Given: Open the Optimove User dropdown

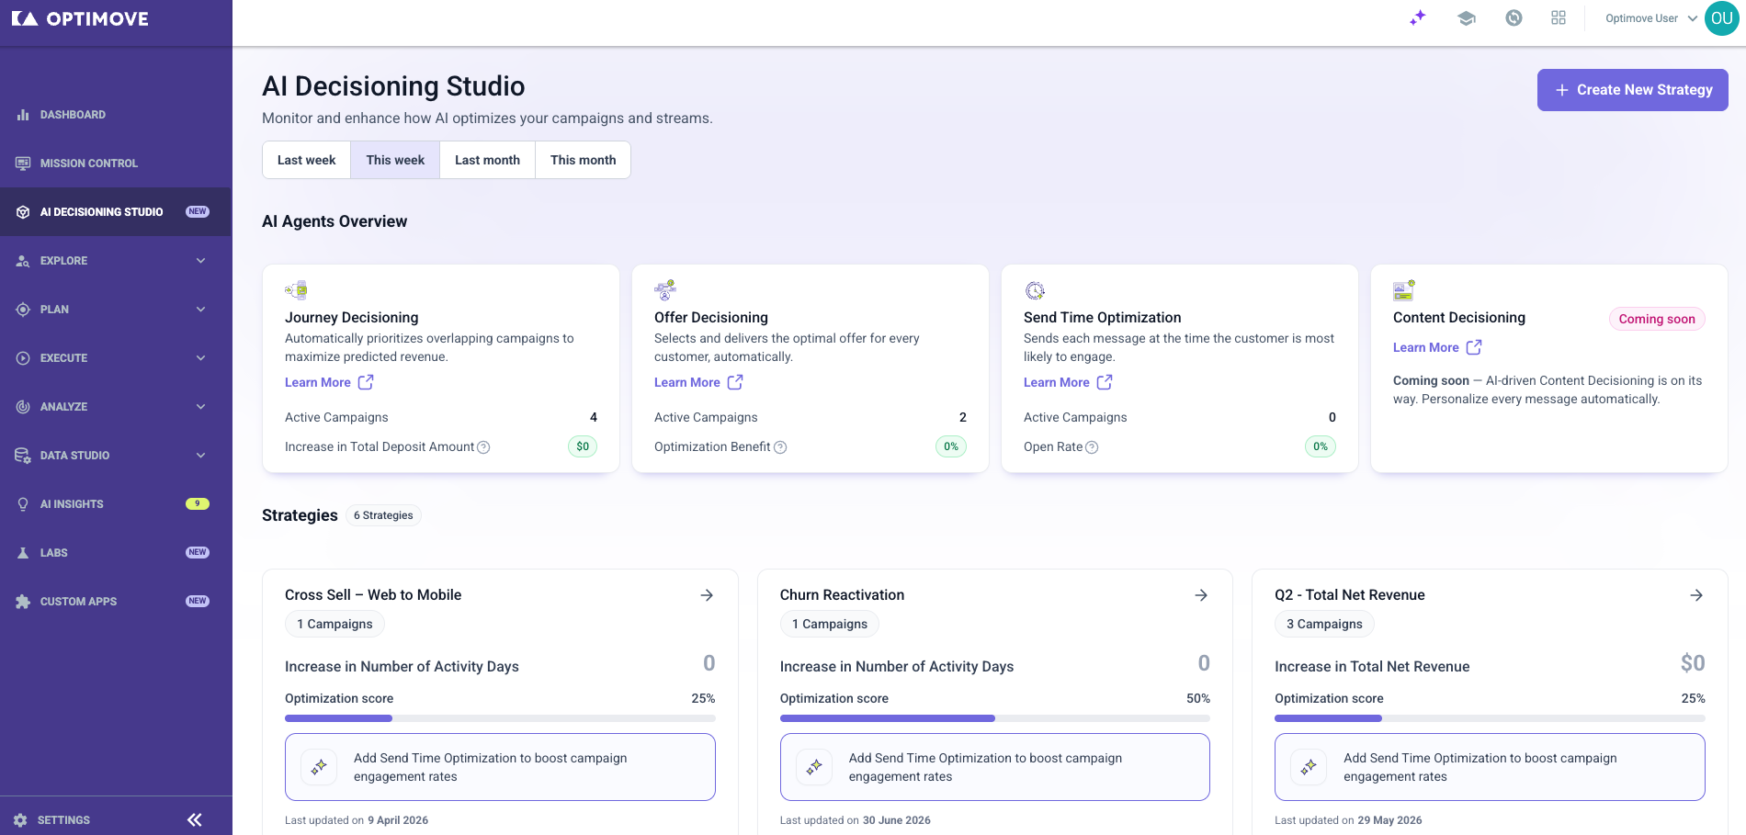Looking at the screenshot, I should pos(1650,18).
